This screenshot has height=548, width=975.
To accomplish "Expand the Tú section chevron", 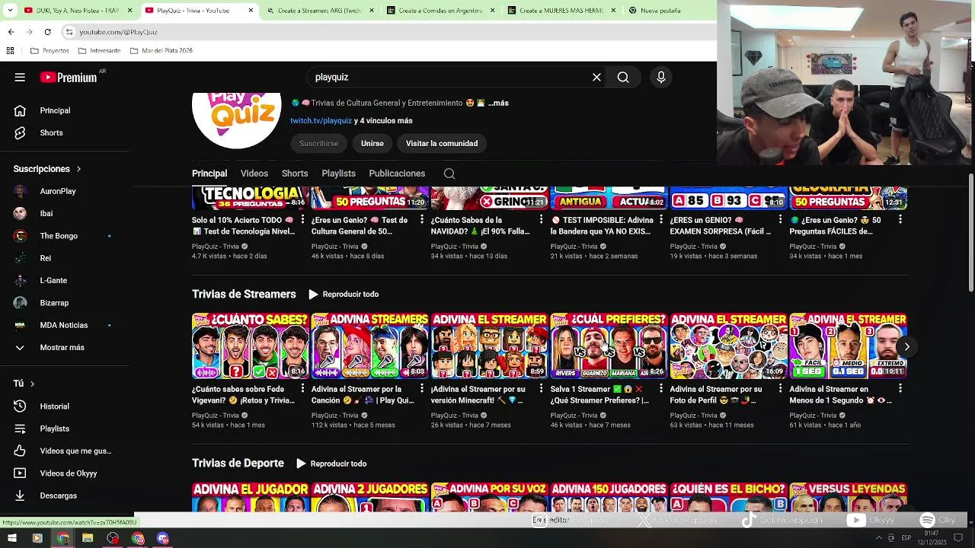I will click(32, 384).
